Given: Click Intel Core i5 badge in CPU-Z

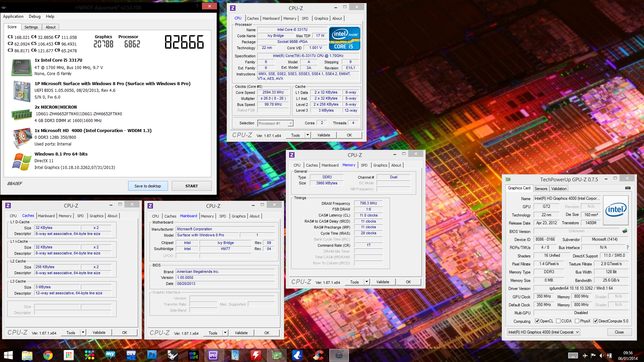Looking at the screenshot, I should click(x=344, y=39).
